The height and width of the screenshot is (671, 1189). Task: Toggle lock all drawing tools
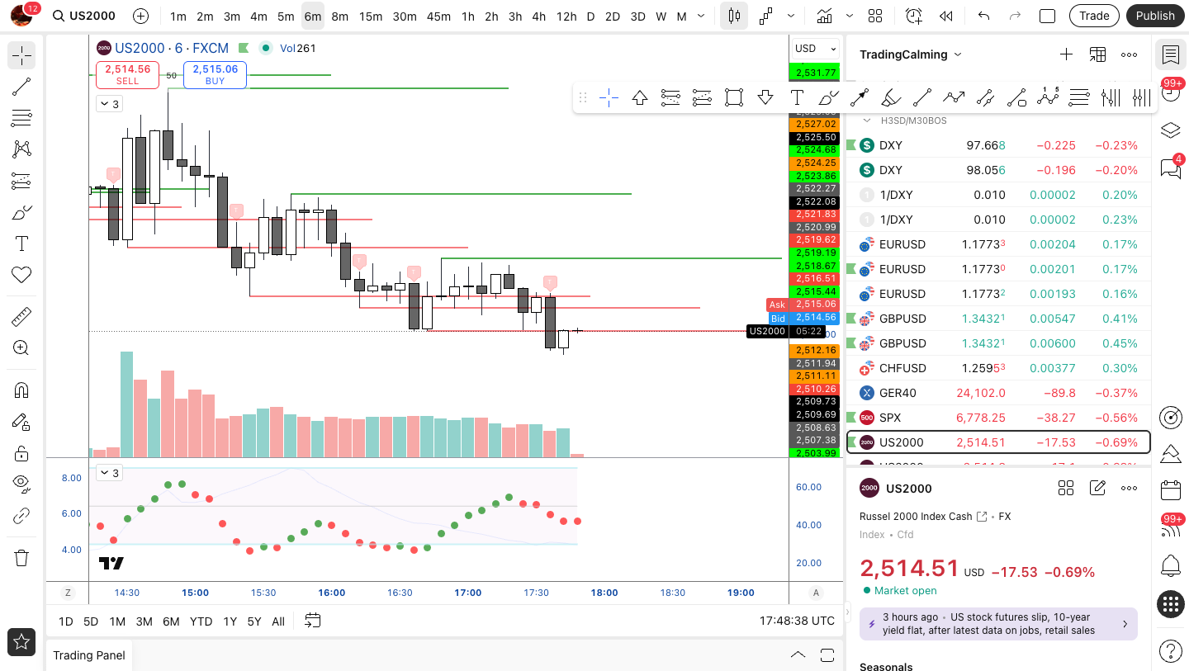[x=21, y=453]
